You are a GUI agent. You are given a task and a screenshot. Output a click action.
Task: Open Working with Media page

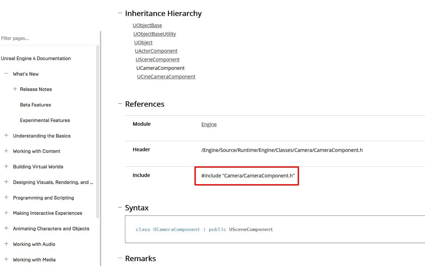pos(34,260)
